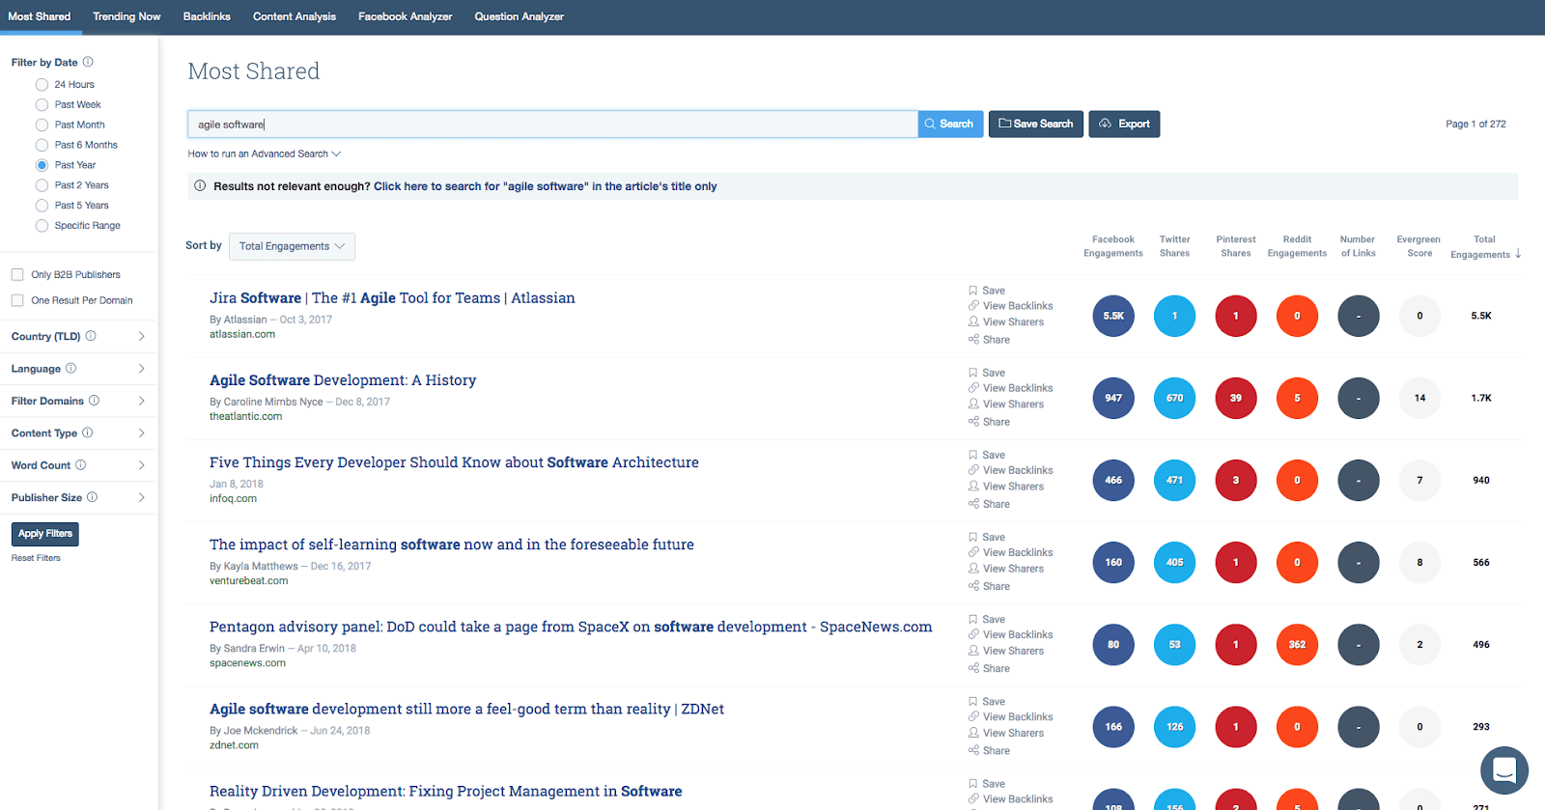
Task: Enable Only B2B Publishers checkbox
Action: click(17, 275)
